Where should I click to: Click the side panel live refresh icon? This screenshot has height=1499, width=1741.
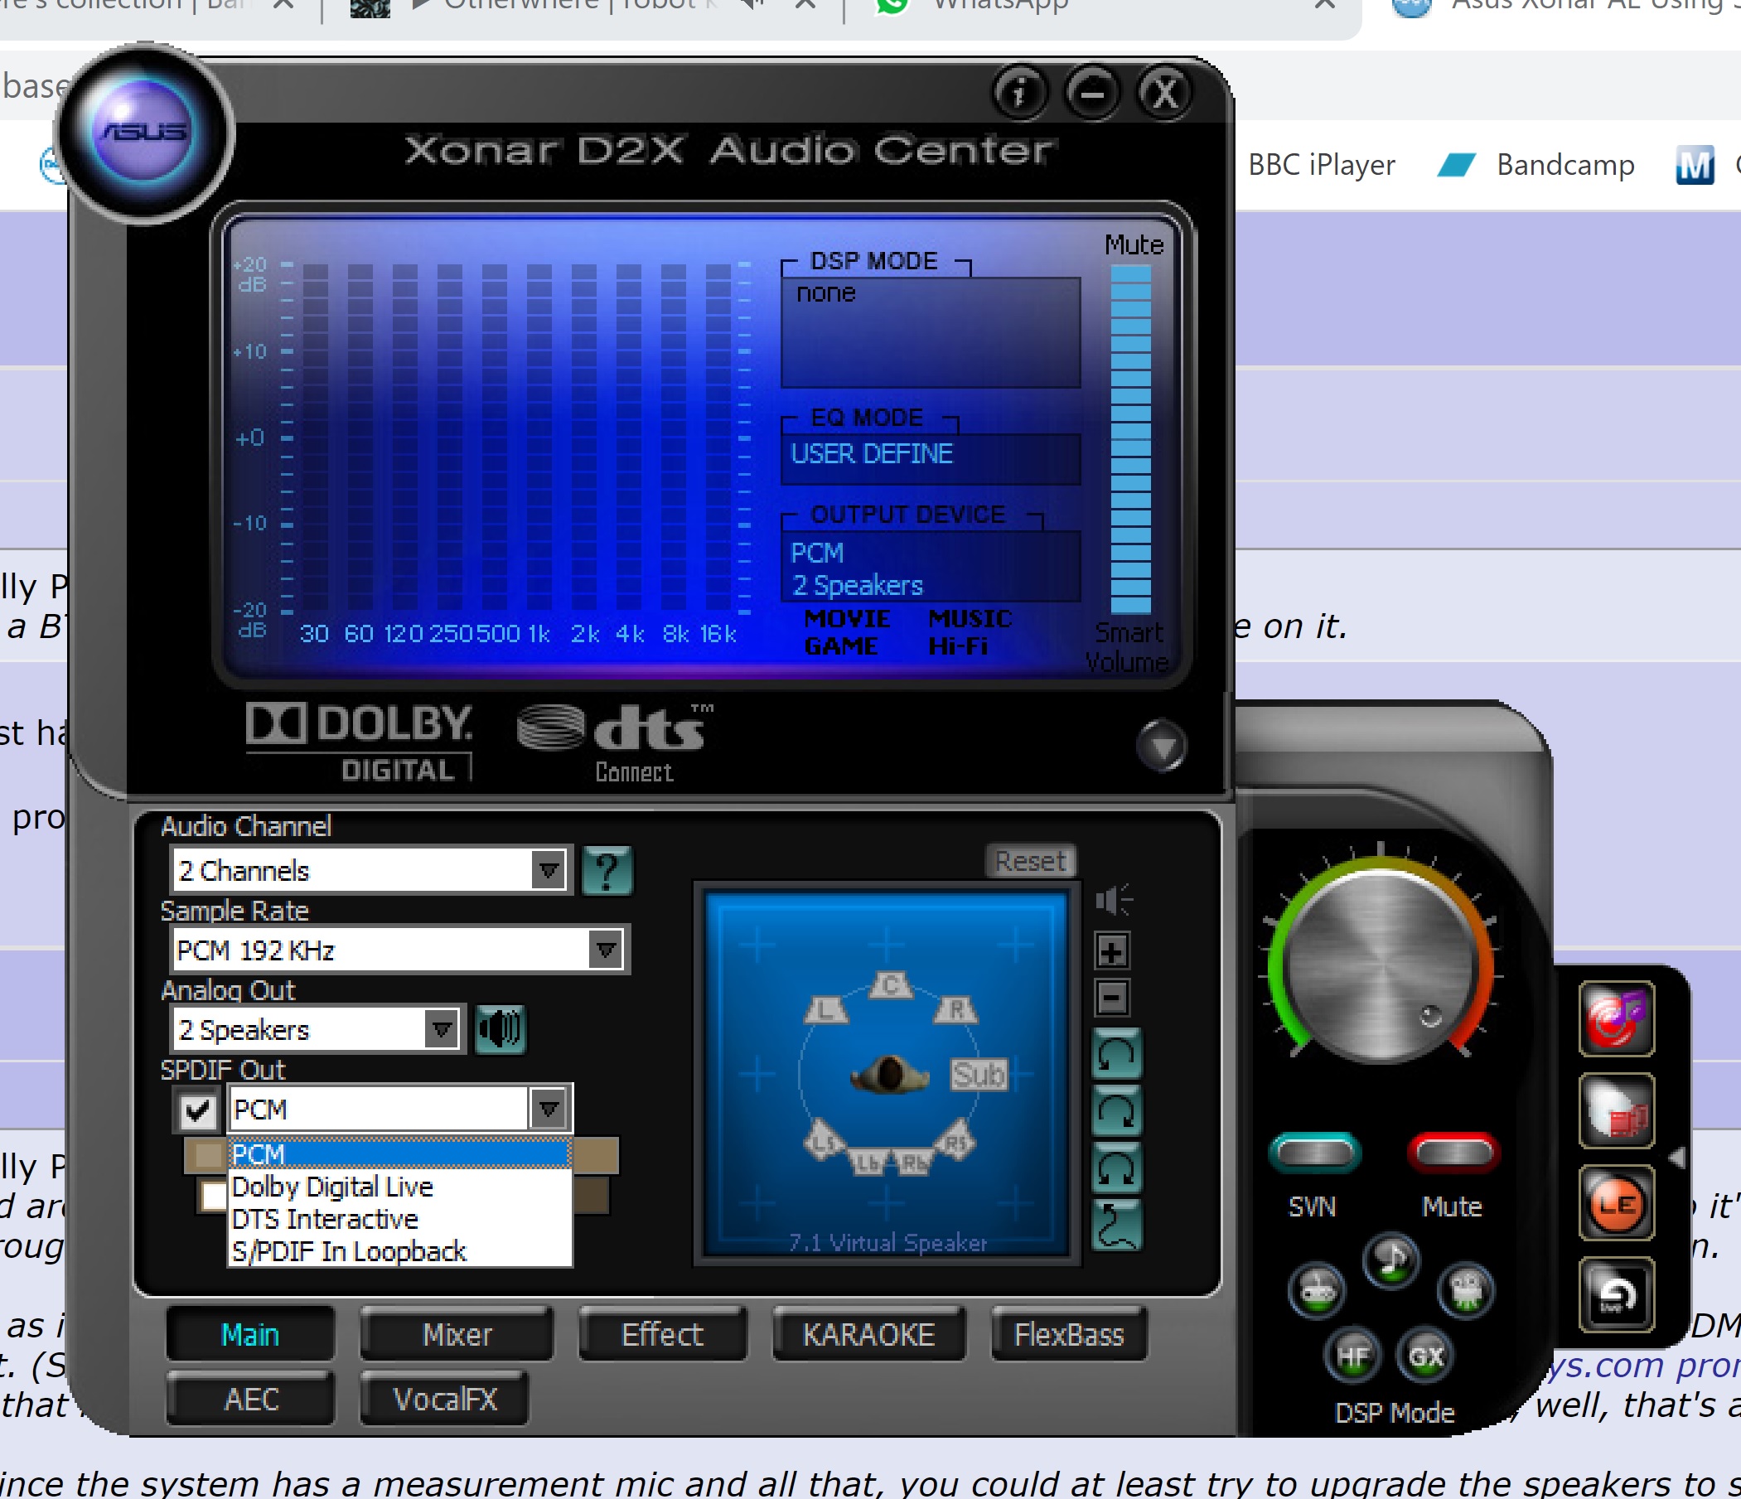[x=1617, y=1295]
